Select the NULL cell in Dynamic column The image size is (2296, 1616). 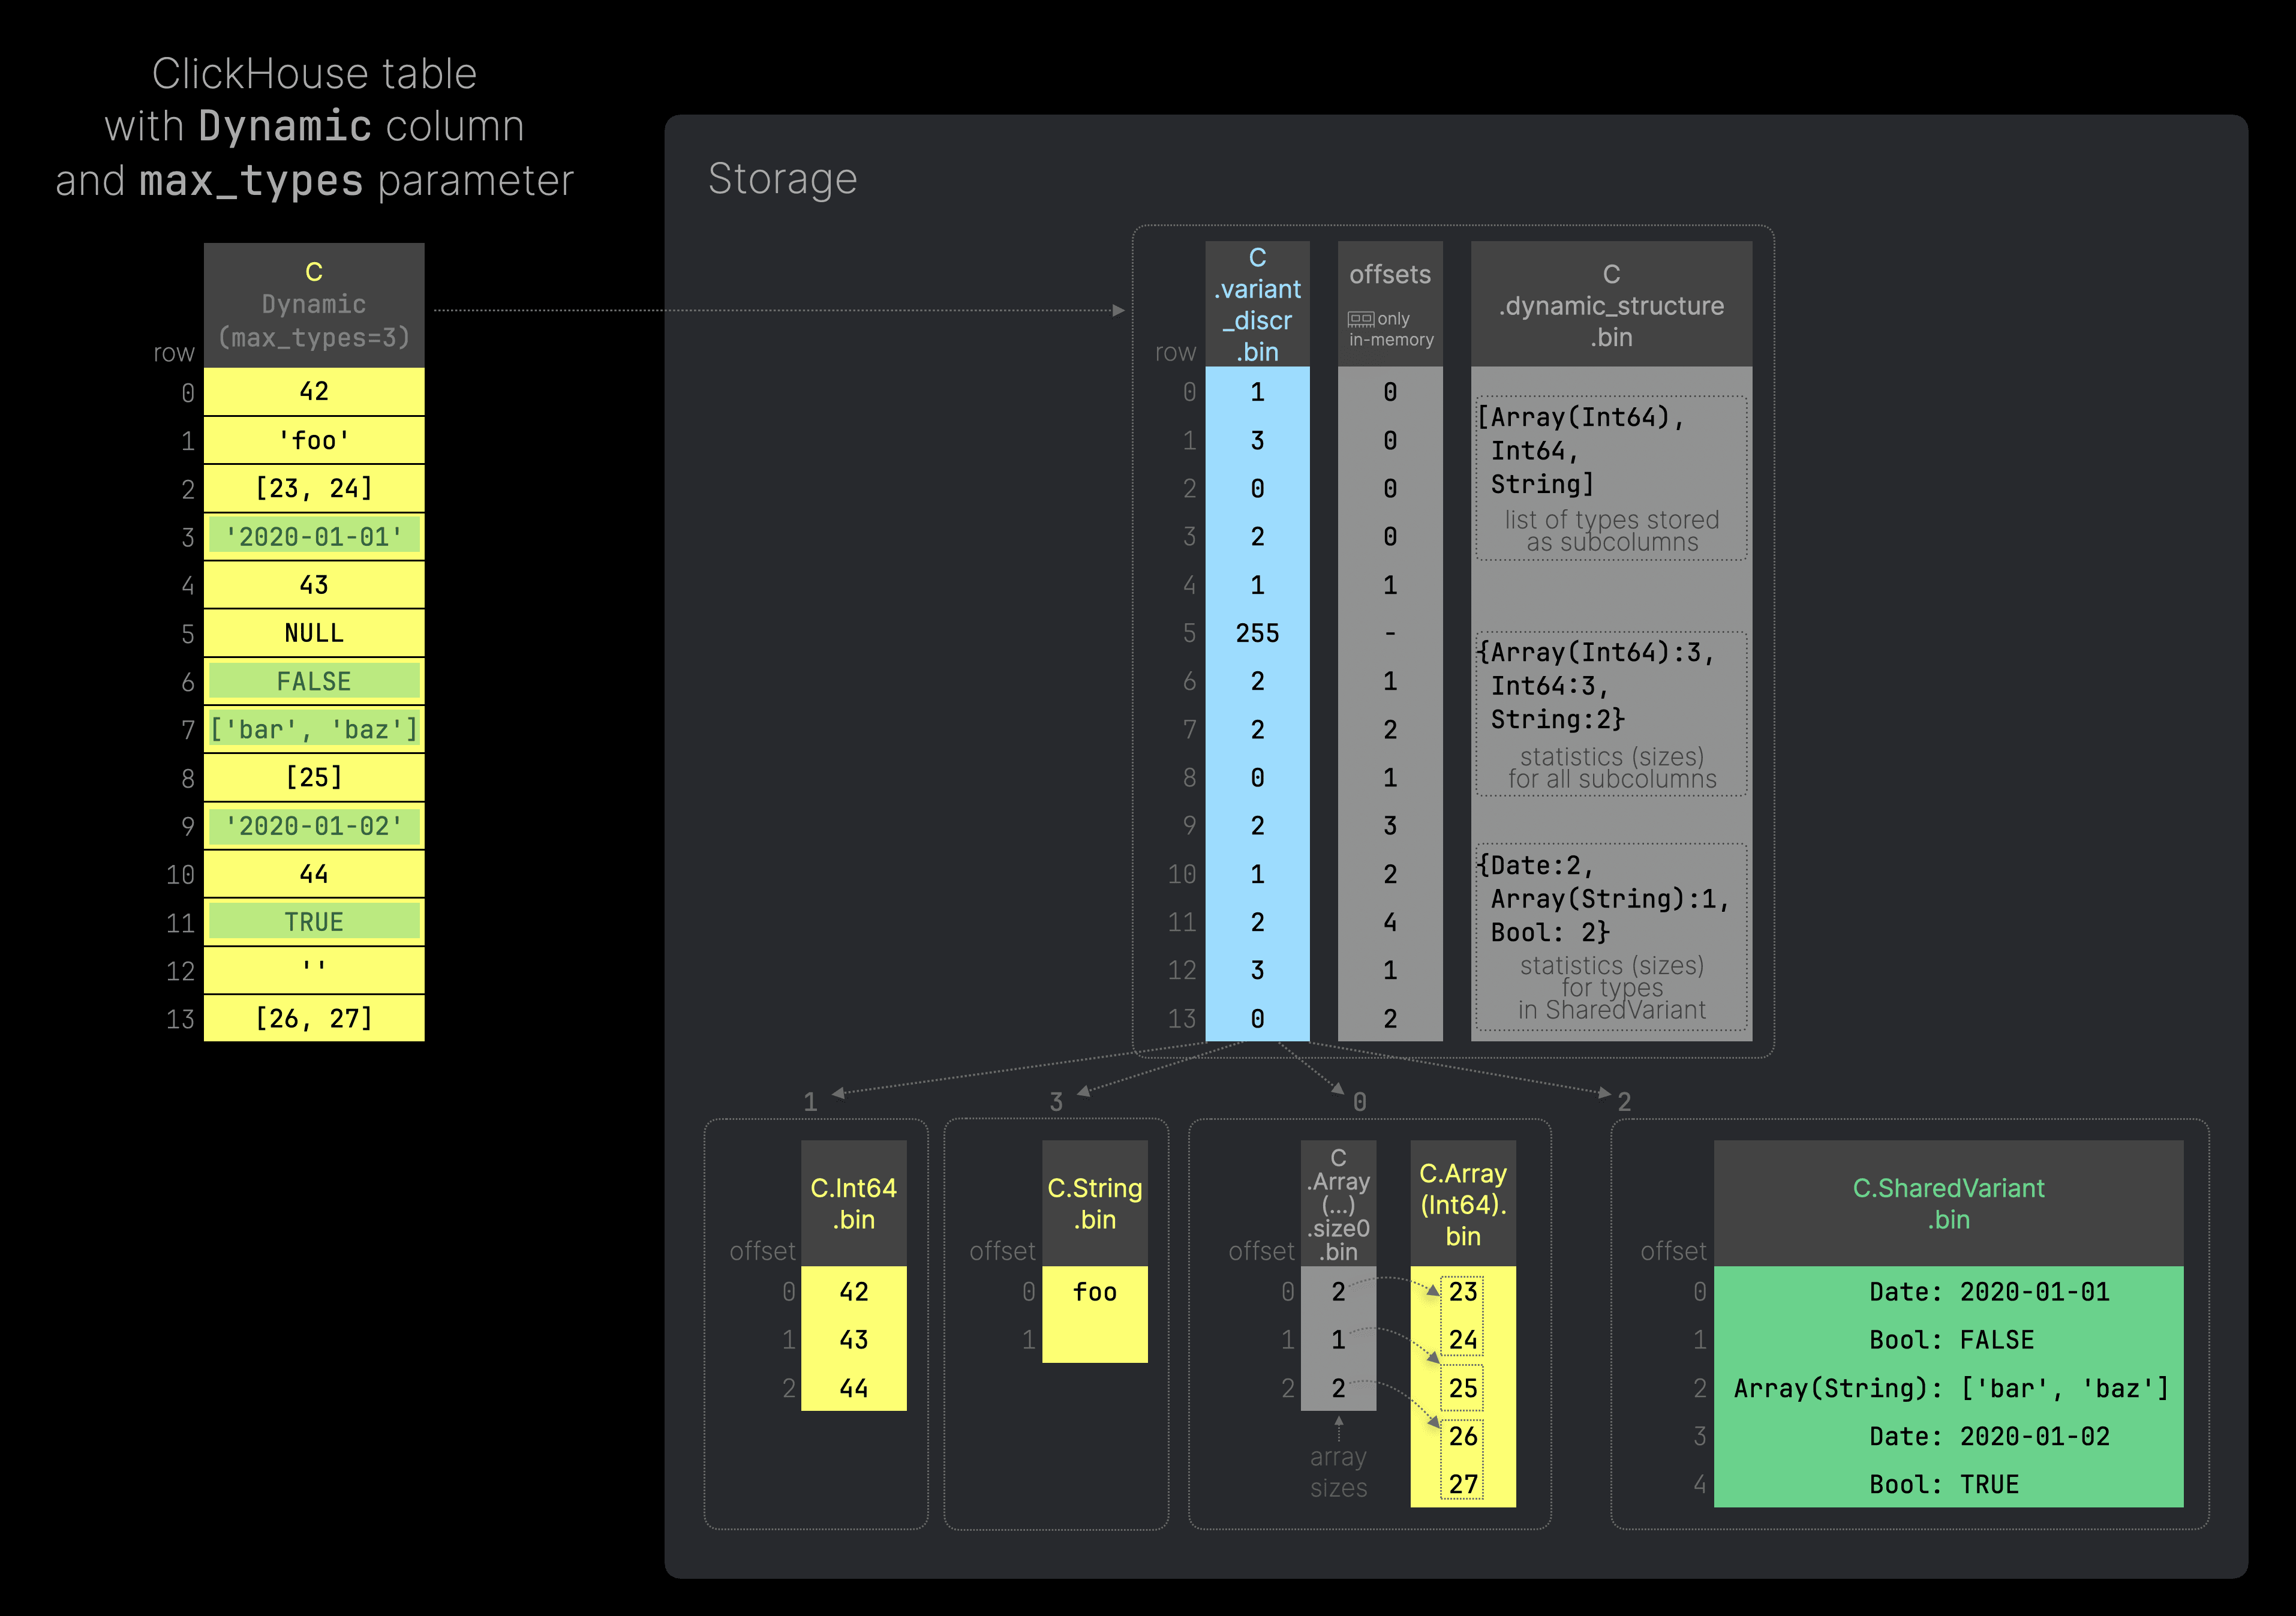click(x=314, y=633)
